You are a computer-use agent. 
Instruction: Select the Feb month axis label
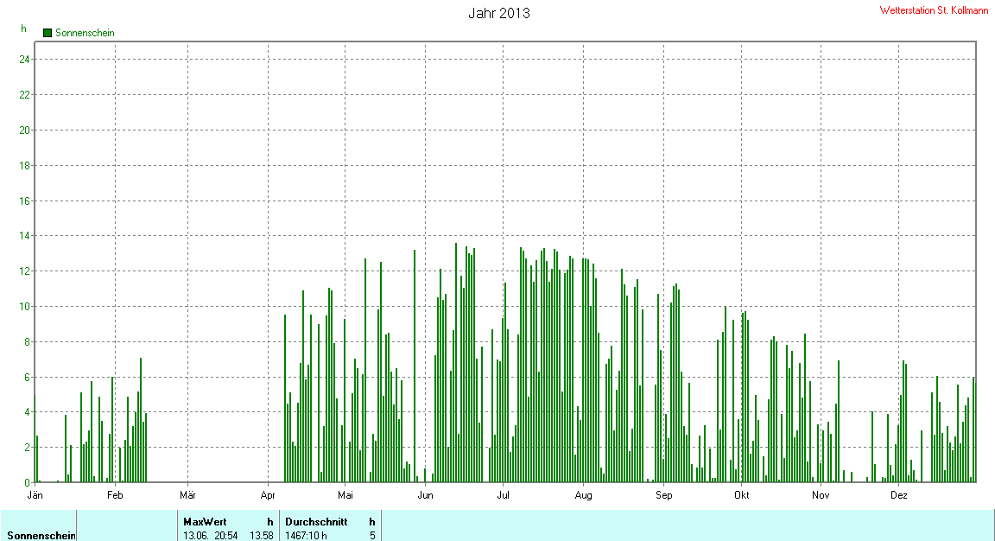click(115, 494)
